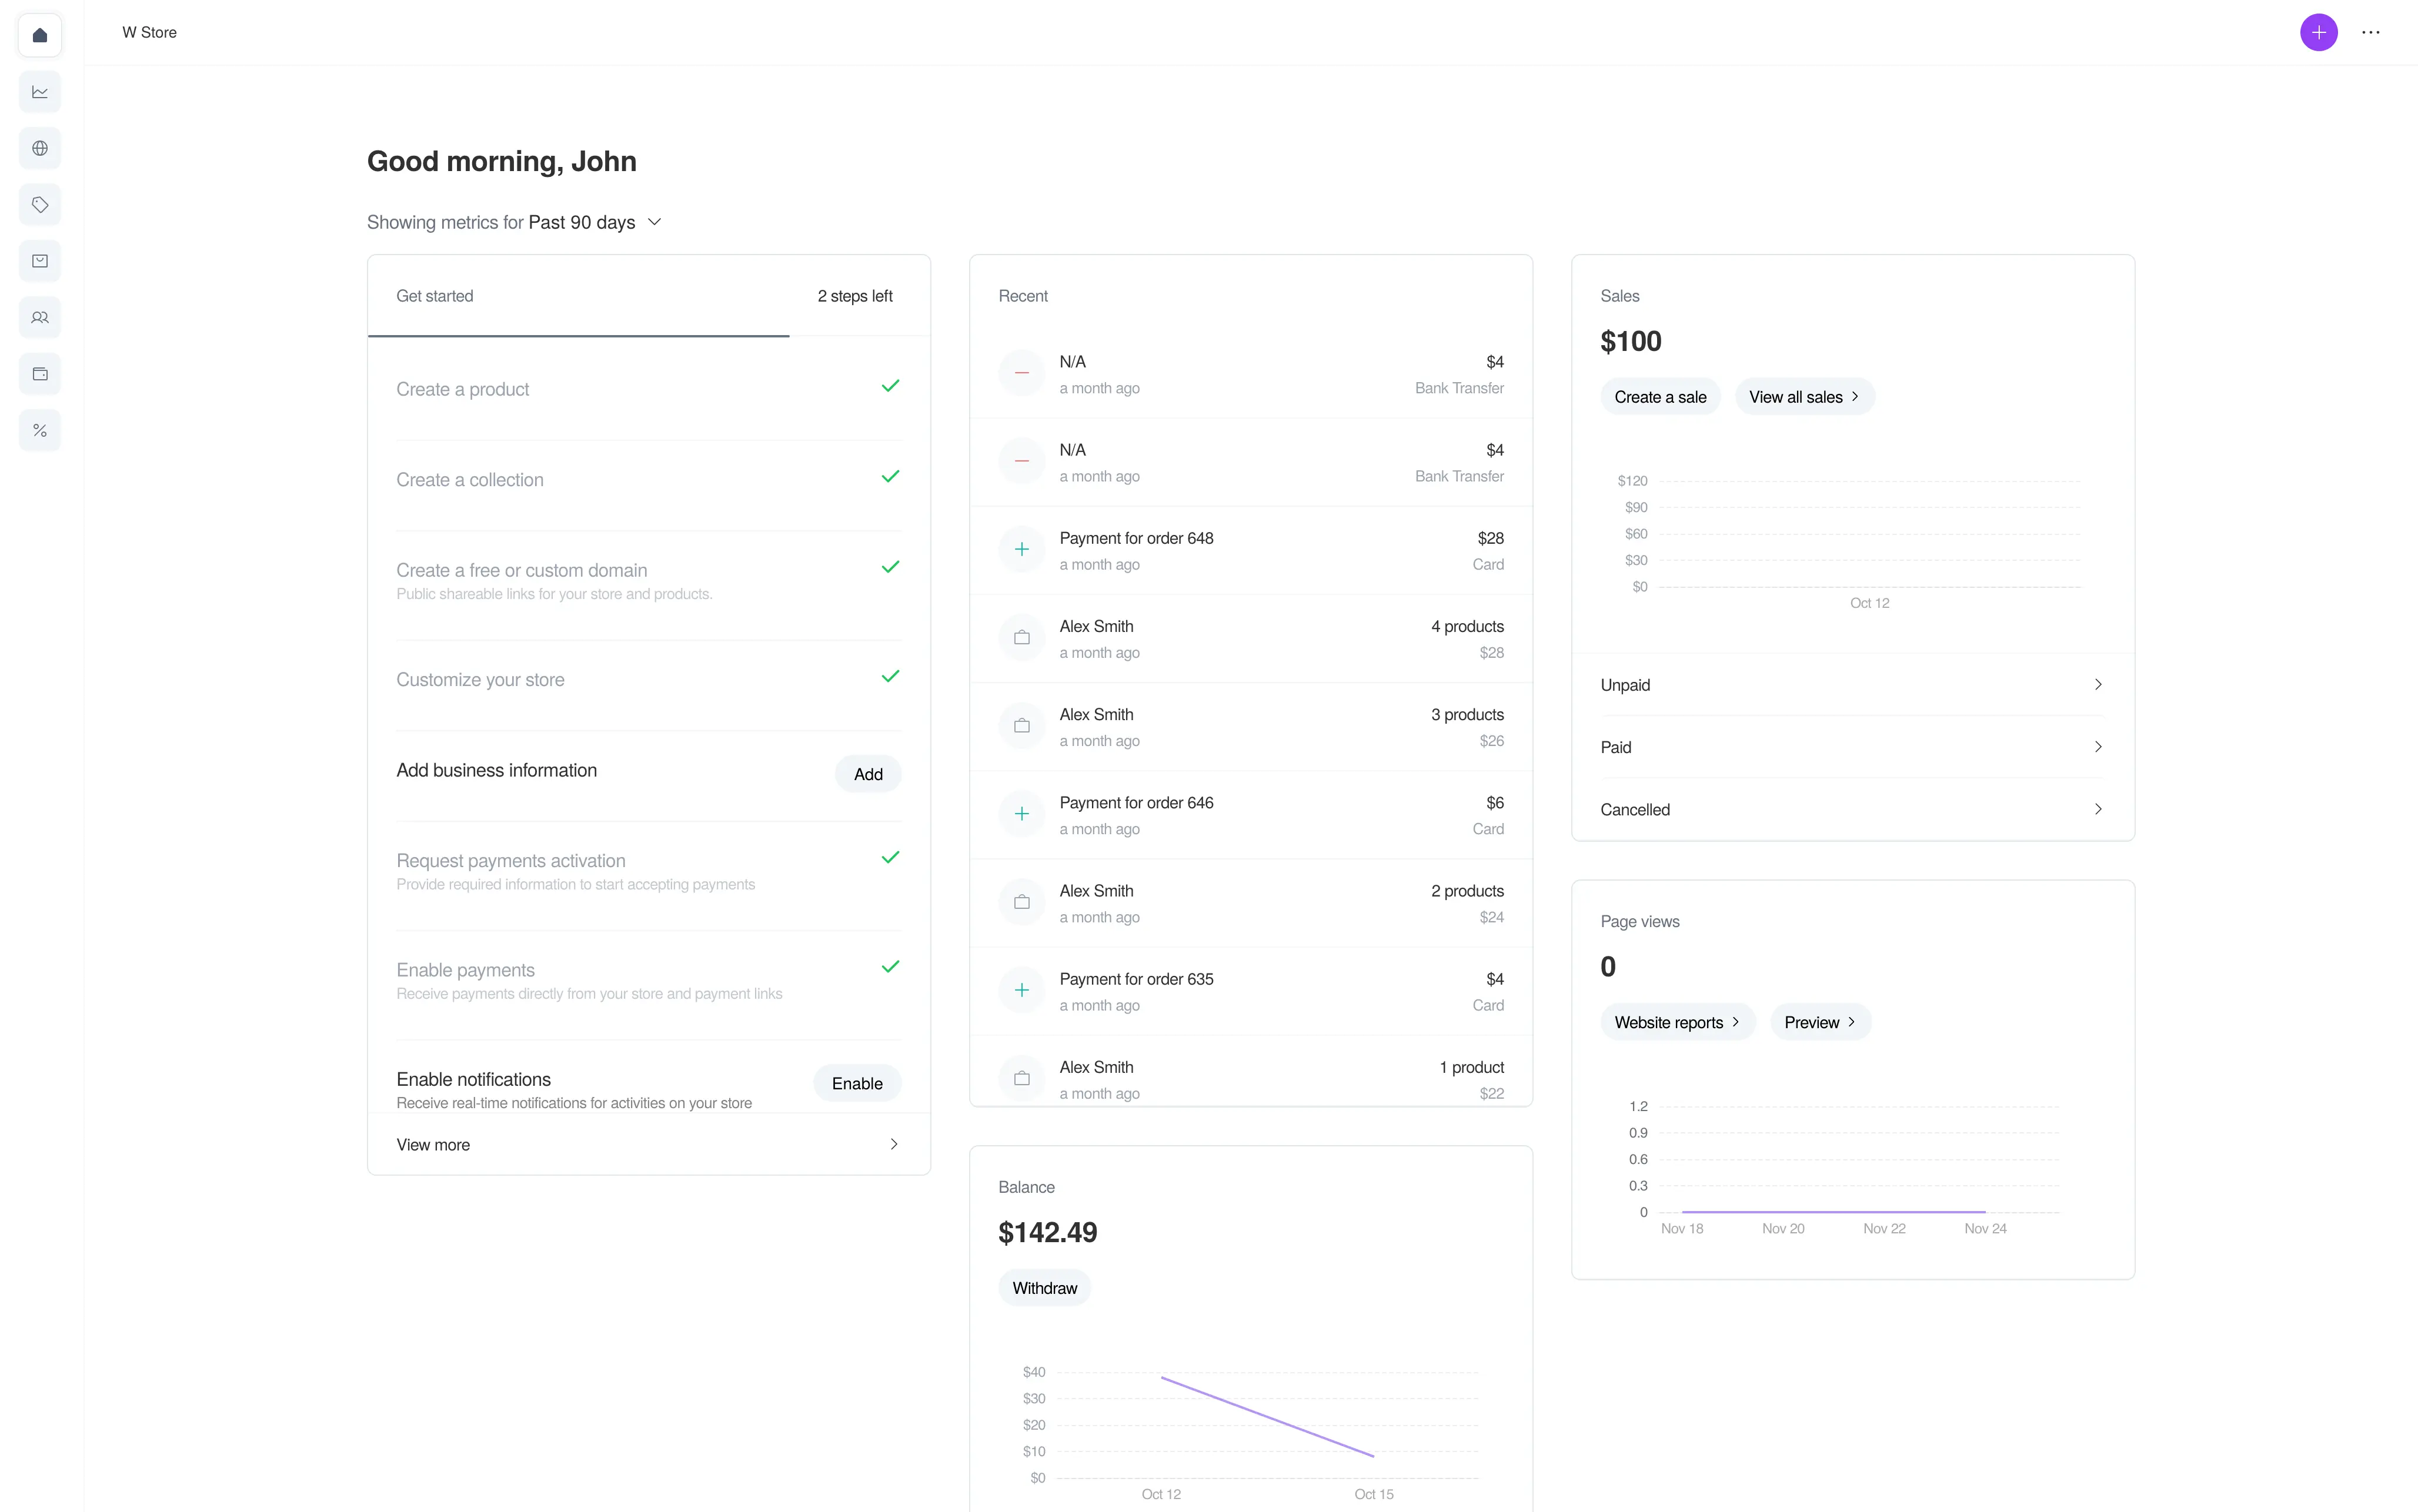Screen dimensions: 2418x1512
Task: Click the product tag icon in sidebar
Action: click(x=40, y=204)
